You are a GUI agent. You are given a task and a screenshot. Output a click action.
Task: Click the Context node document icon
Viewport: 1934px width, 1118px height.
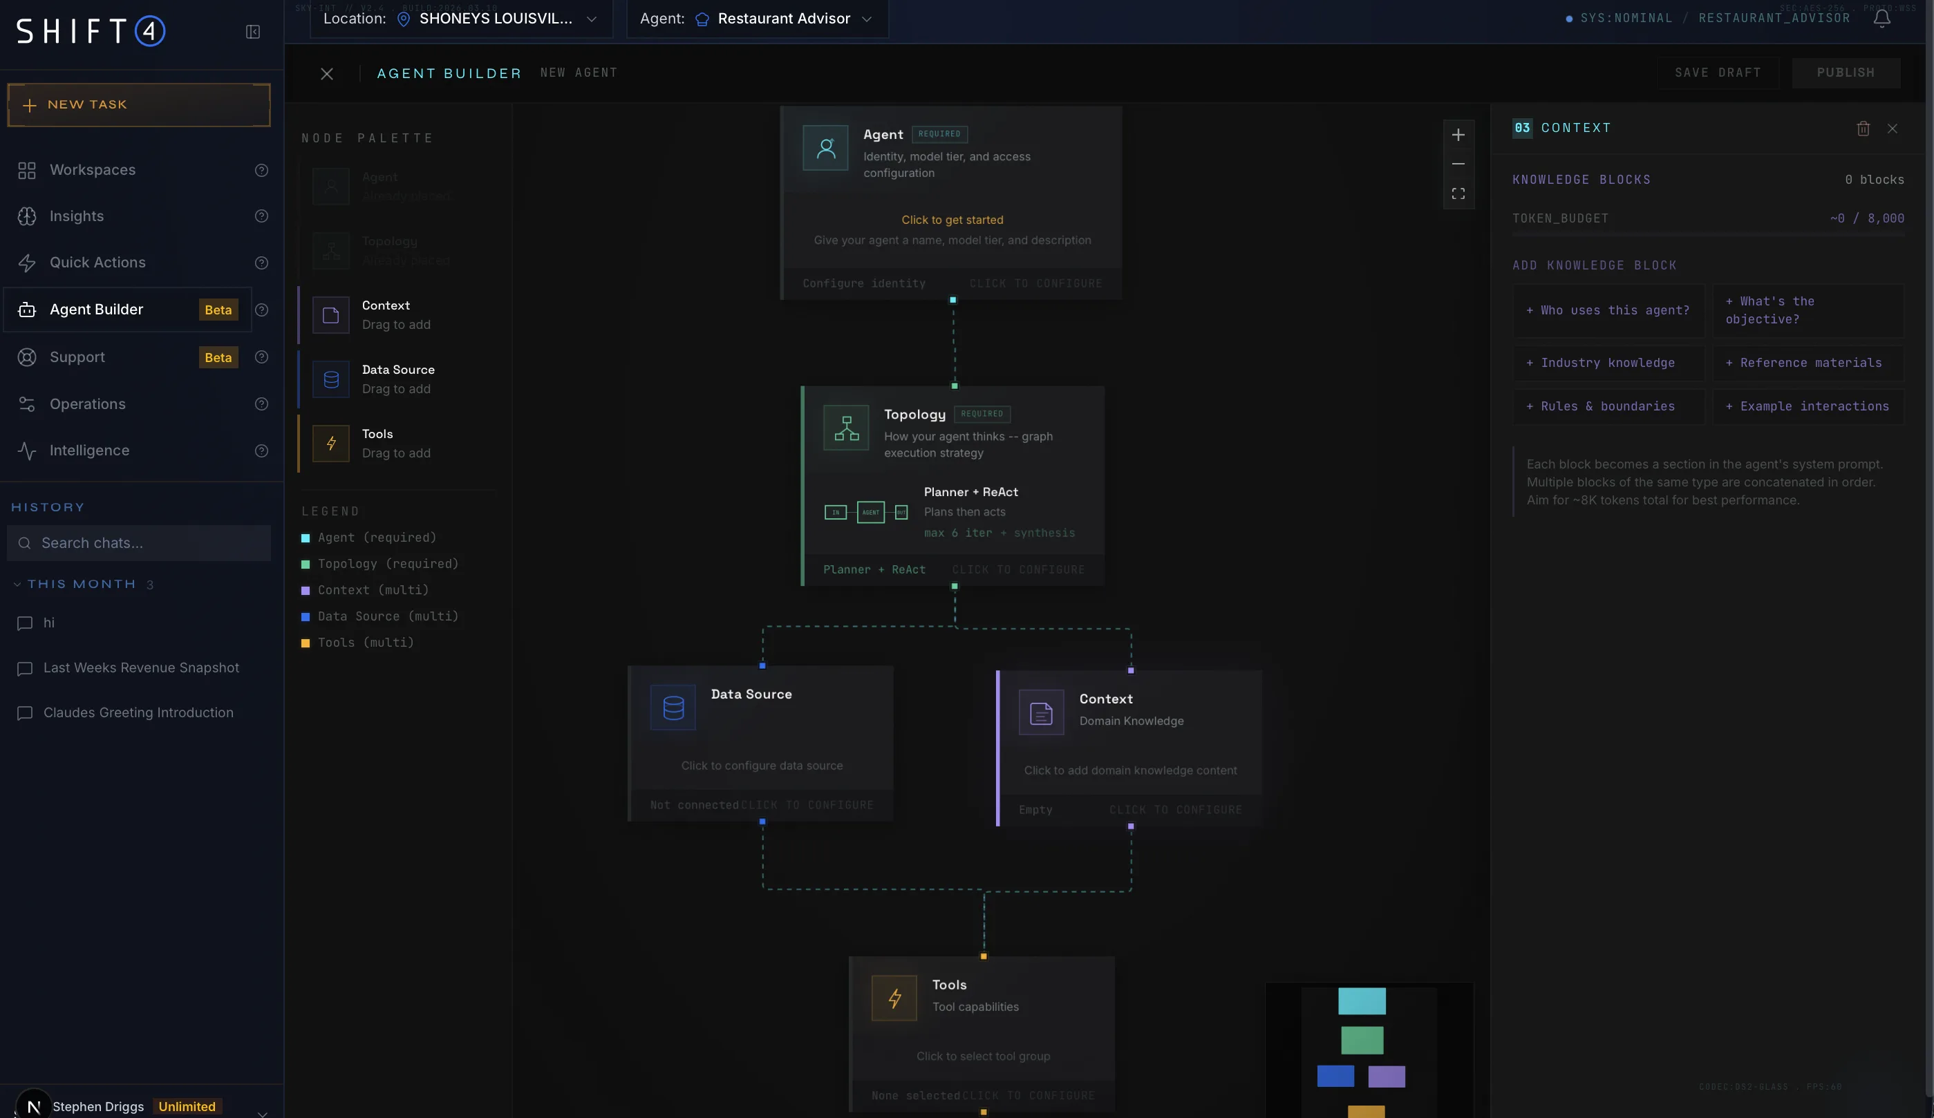[x=1042, y=713]
